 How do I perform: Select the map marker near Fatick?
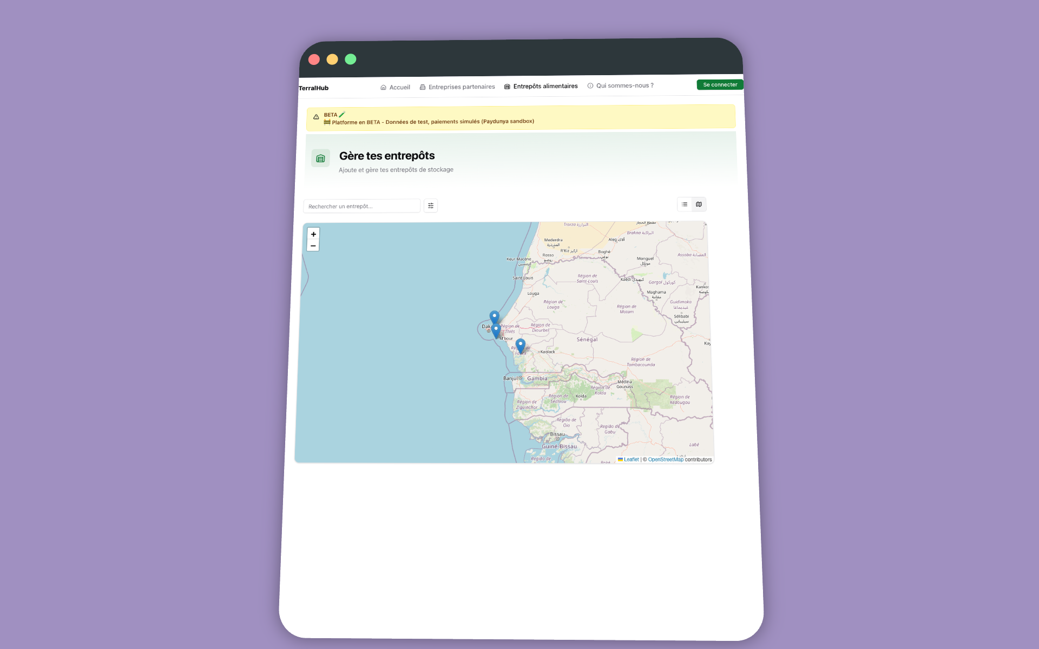[x=520, y=346]
